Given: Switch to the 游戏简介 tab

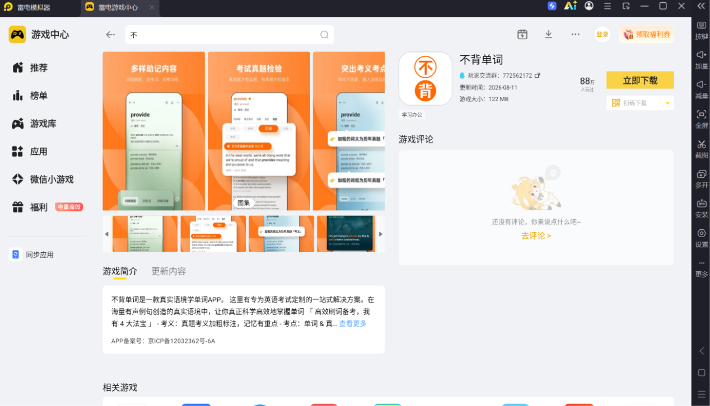Looking at the screenshot, I should pyautogui.click(x=120, y=271).
